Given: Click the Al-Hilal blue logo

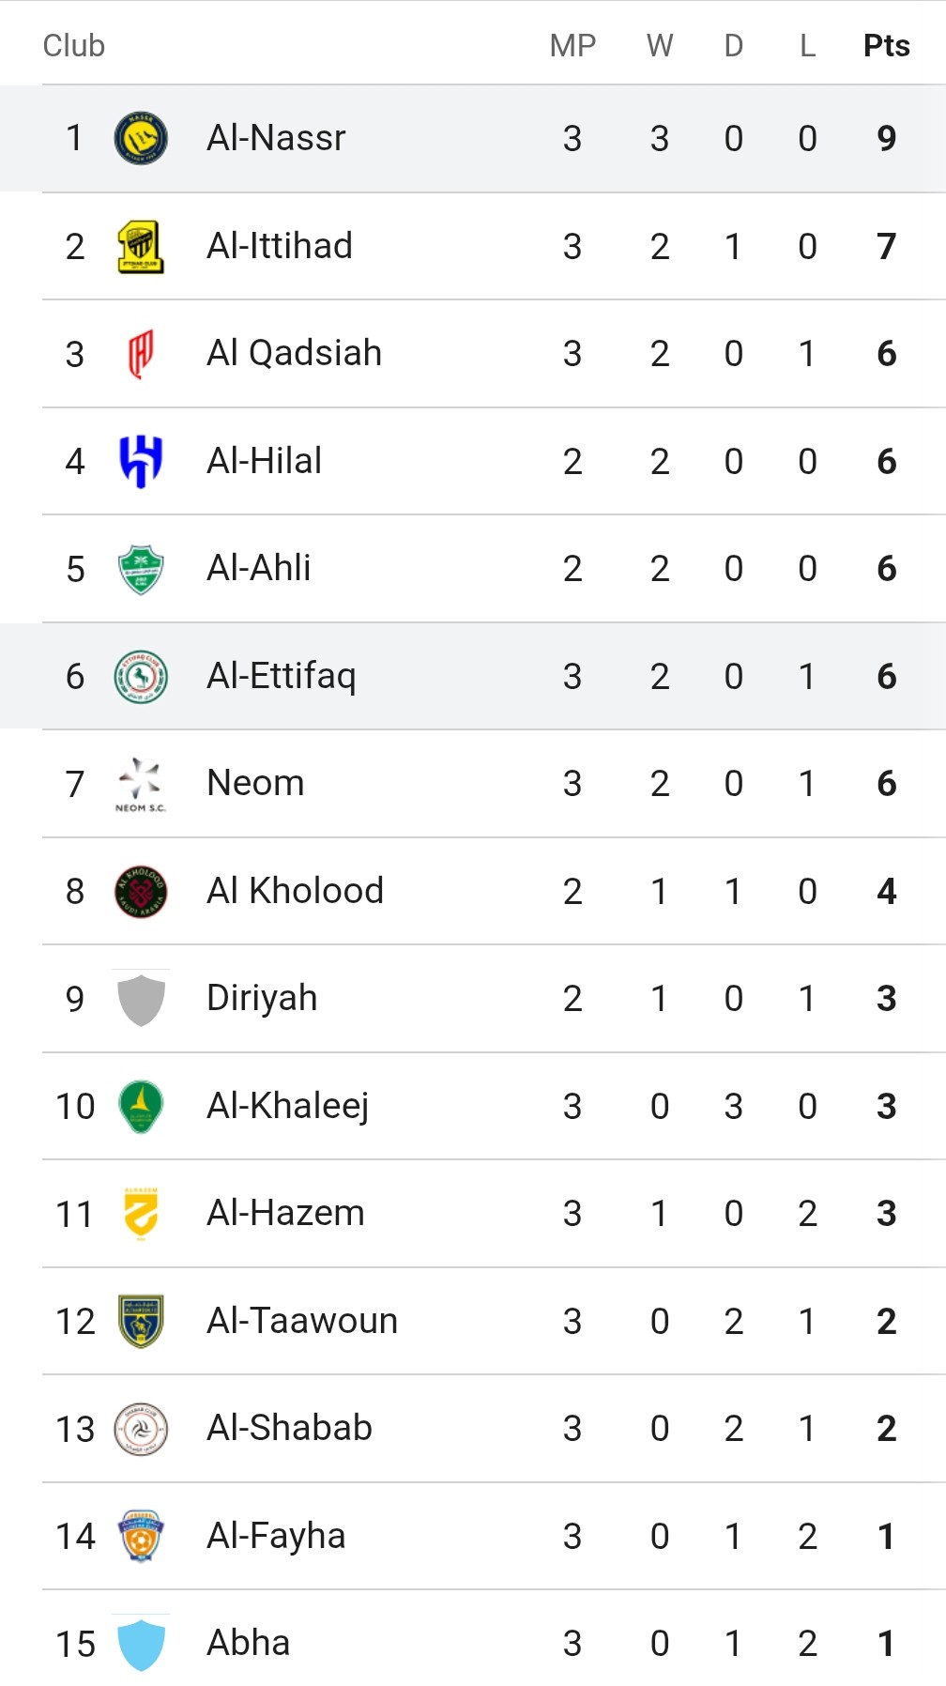Looking at the screenshot, I should (141, 462).
